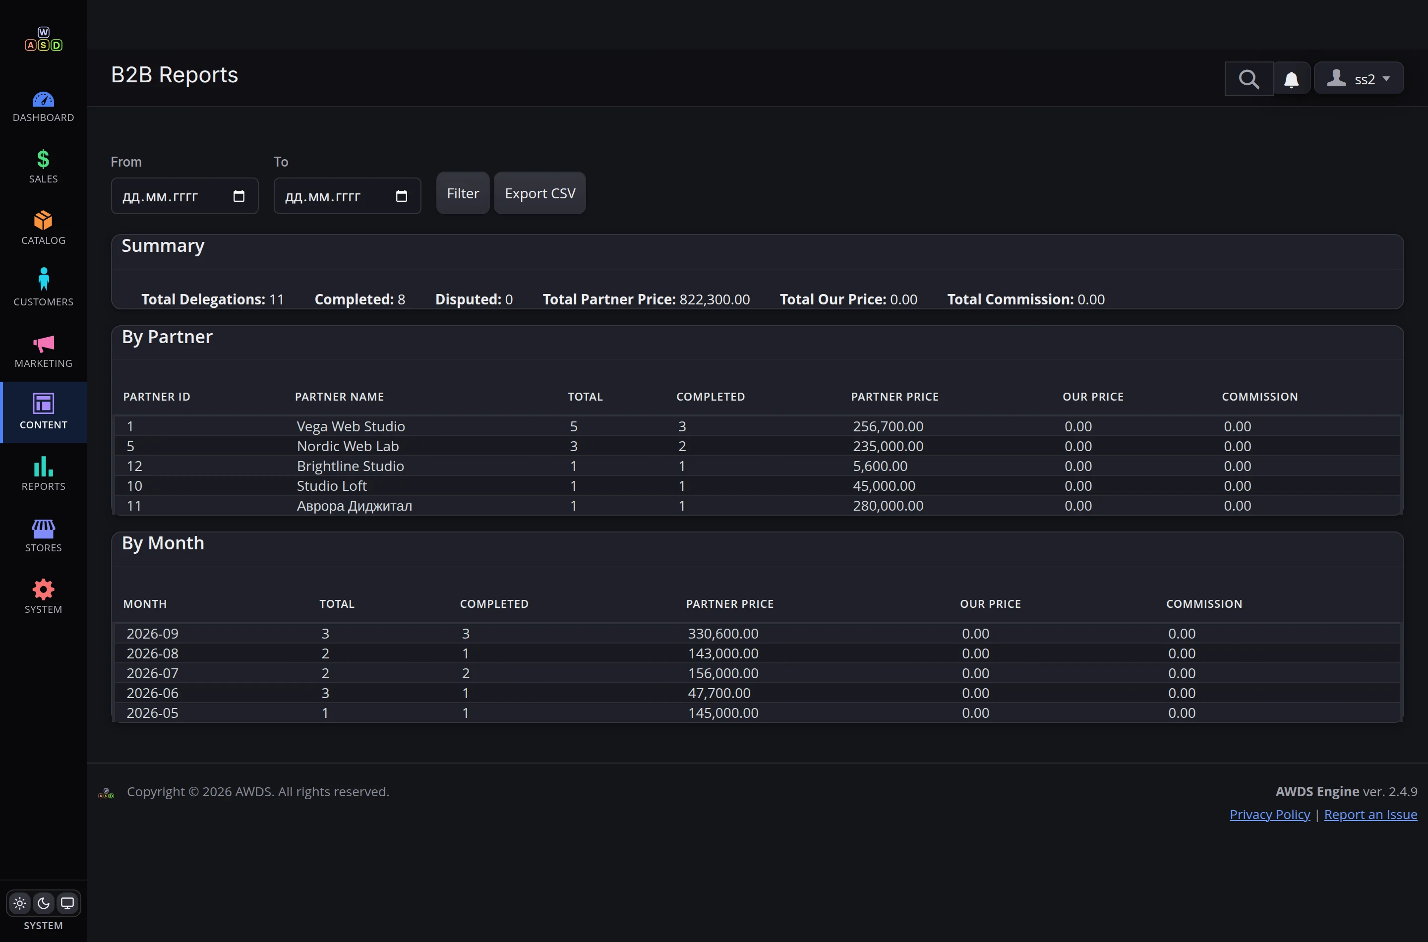The height and width of the screenshot is (942, 1428).
Task: Focus the From date input field
Action: point(184,196)
